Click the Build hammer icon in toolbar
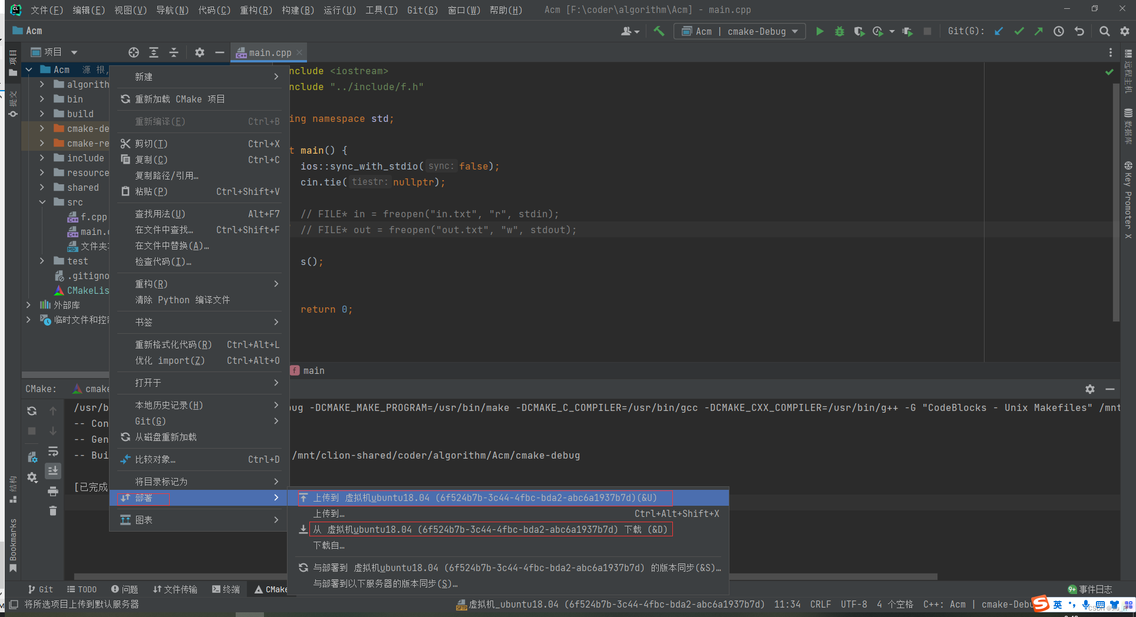1136x617 pixels. click(x=659, y=31)
